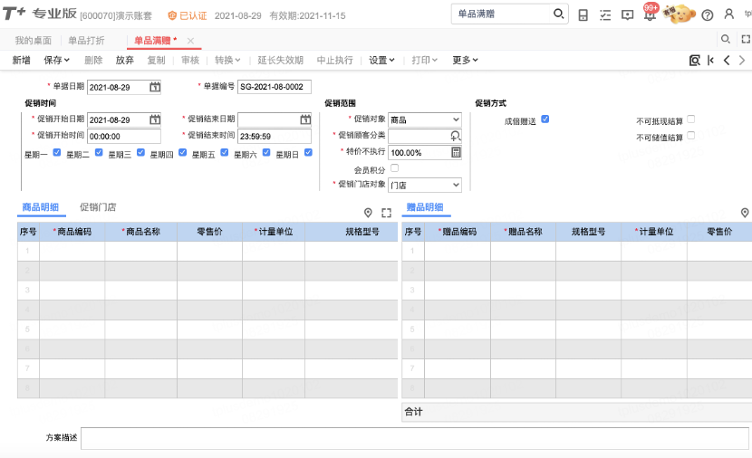Image resolution: width=752 pixels, height=458 pixels.
Task: Switch to 促销门店 tab
Action: (98, 207)
